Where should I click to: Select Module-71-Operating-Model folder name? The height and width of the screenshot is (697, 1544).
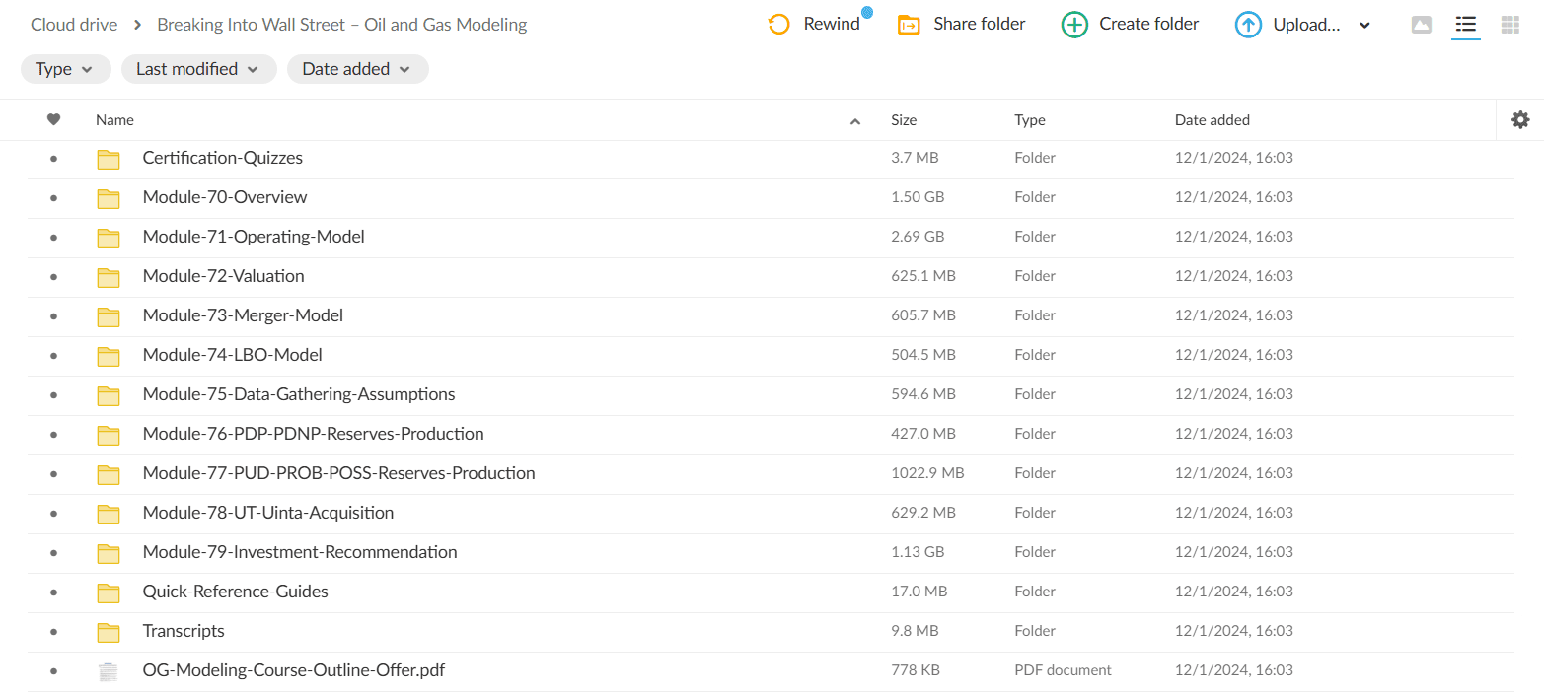[x=254, y=237]
